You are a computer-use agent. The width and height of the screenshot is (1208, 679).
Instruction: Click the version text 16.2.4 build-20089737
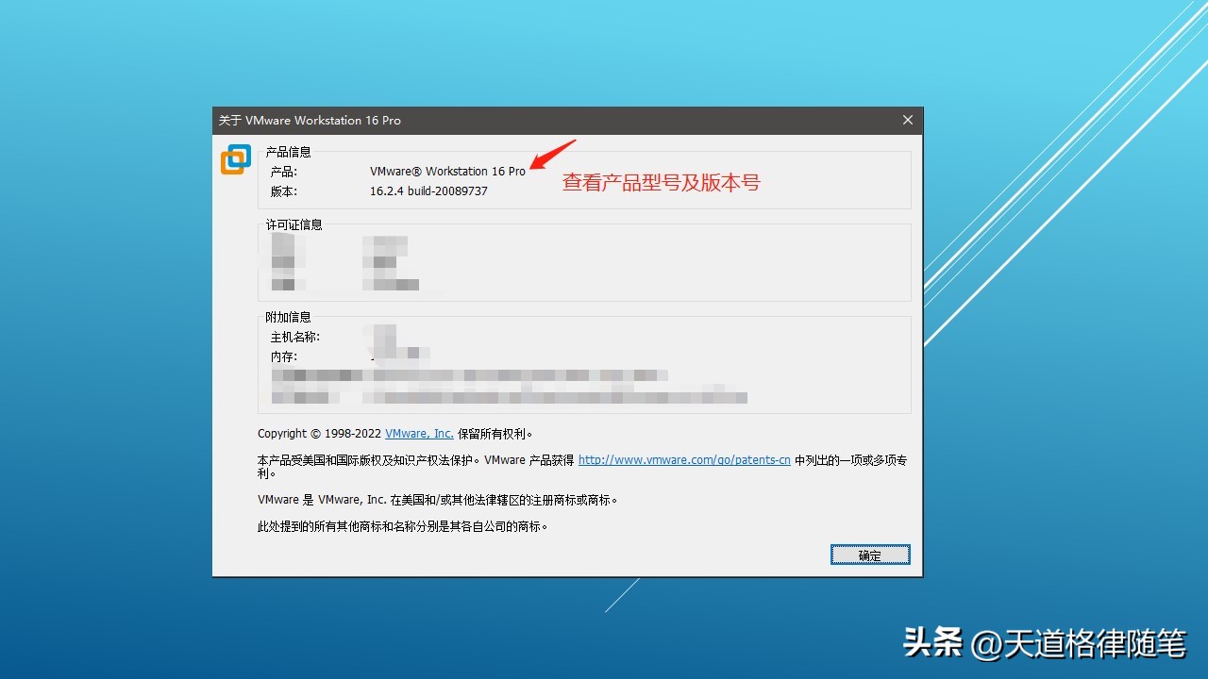(x=428, y=190)
